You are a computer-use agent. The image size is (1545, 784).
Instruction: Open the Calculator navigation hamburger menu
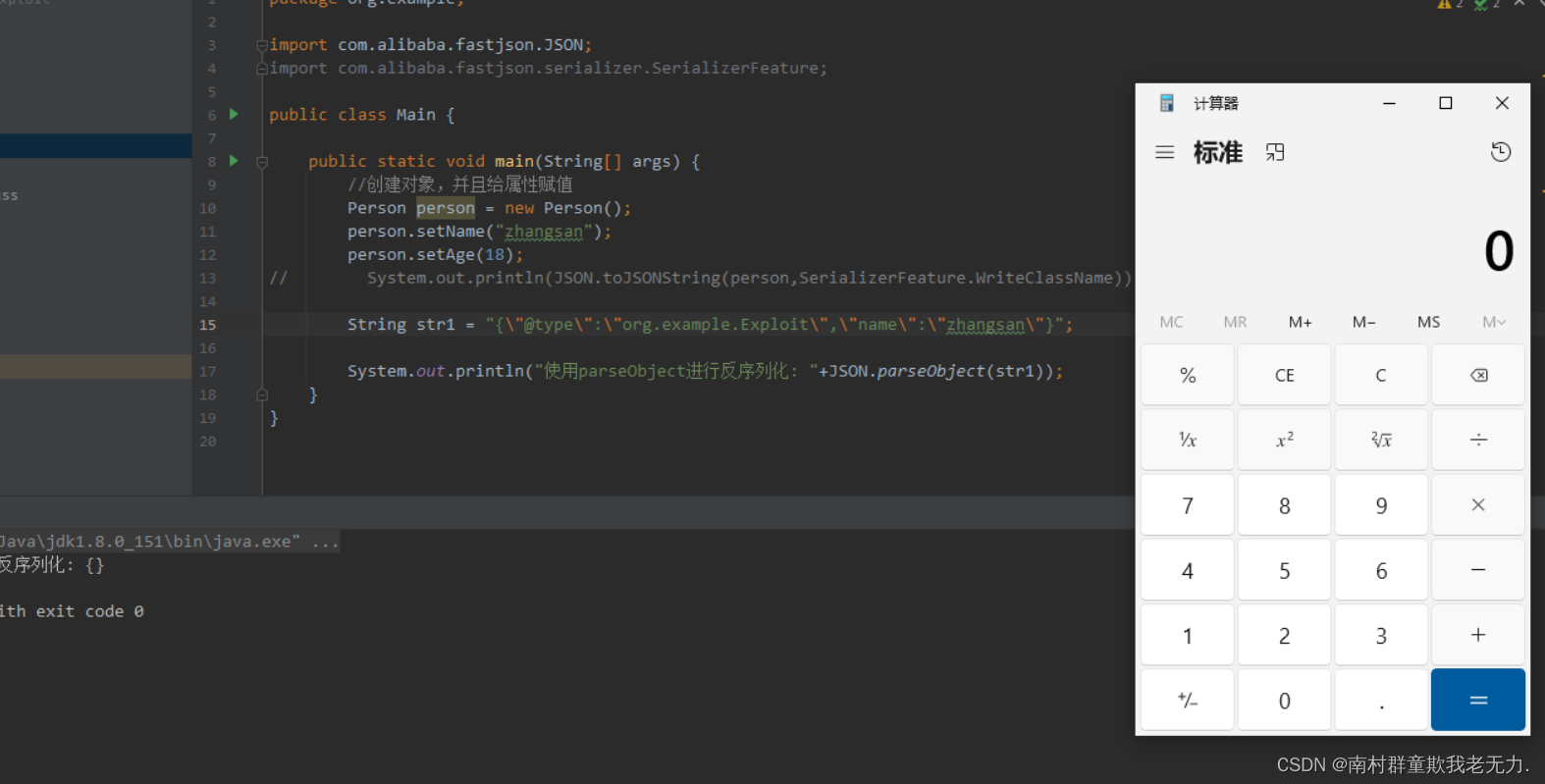pyautogui.click(x=1164, y=152)
